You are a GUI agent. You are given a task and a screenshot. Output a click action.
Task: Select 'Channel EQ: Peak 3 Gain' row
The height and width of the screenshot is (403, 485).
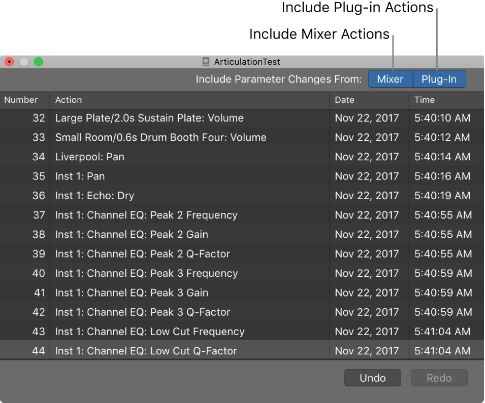click(242, 293)
